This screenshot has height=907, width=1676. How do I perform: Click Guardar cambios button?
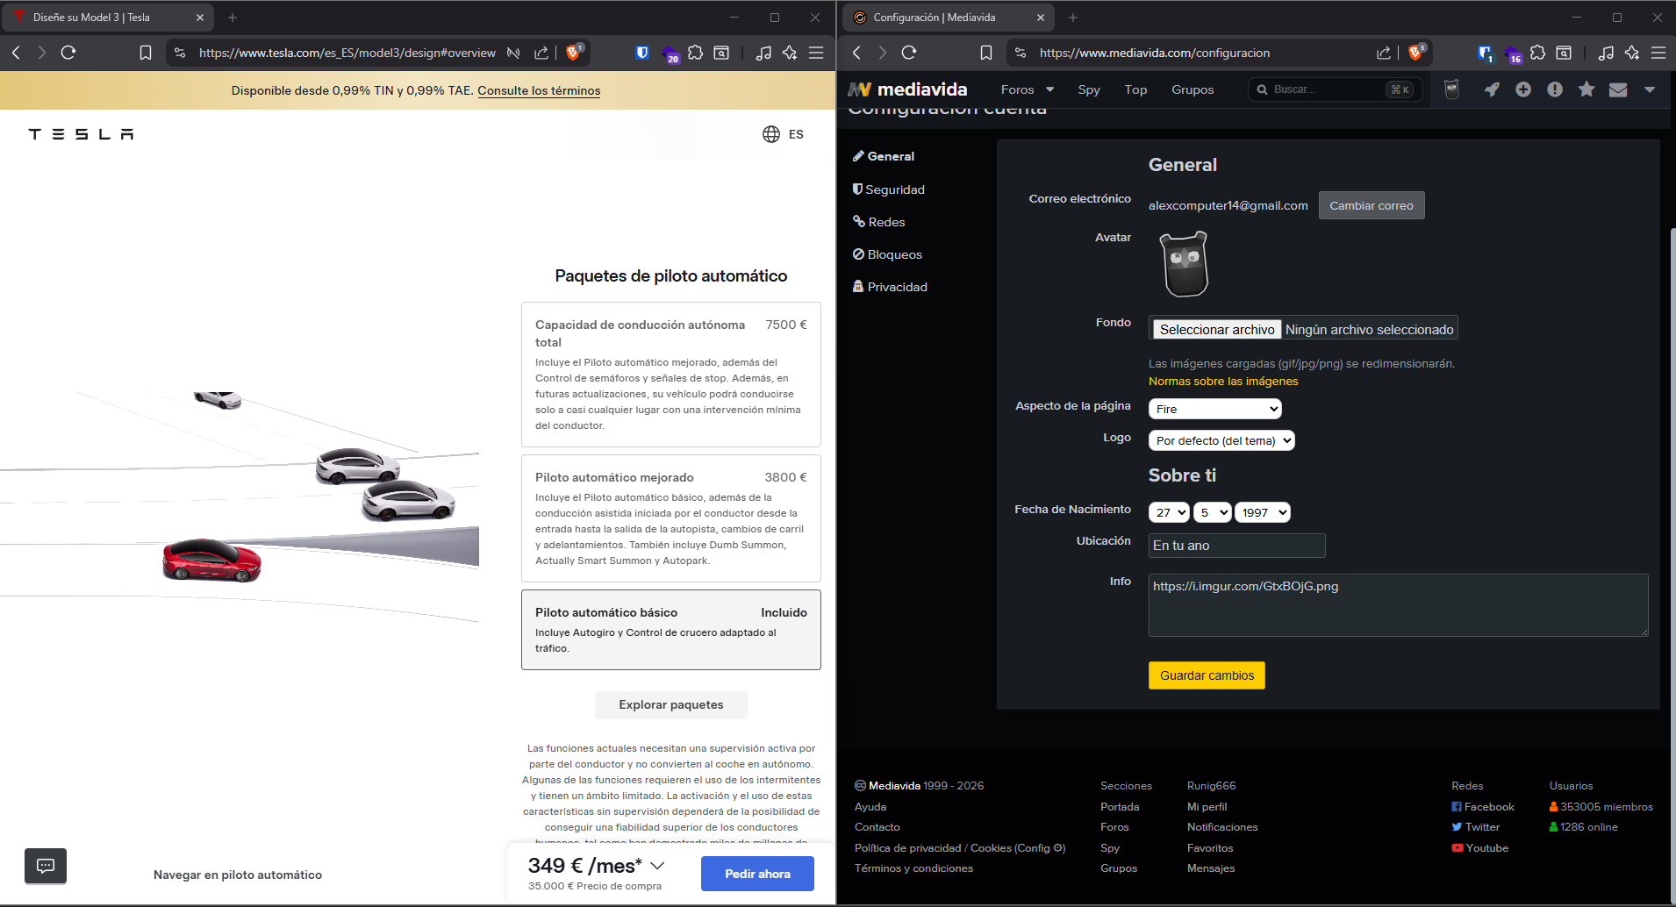click(x=1207, y=675)
